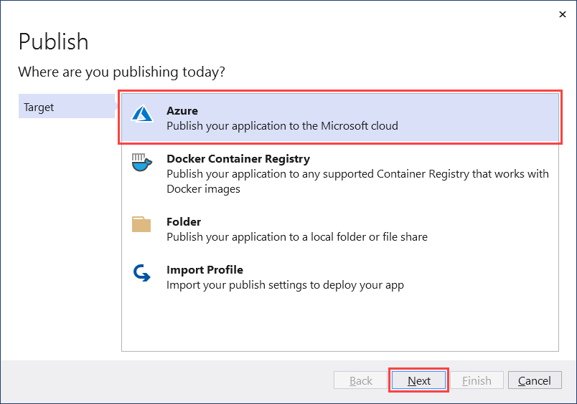The image size is (577, 404).
Task: Click the disabled Finish button
Action: pyautogui.click(x=477, y=380)
